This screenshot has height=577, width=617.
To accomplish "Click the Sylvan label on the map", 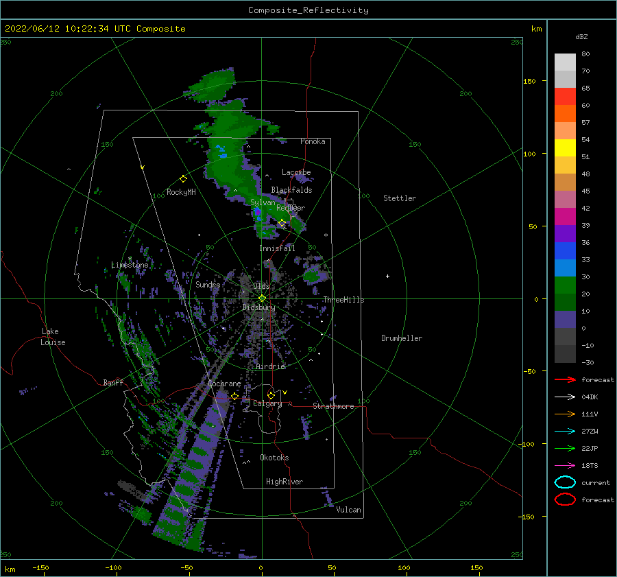I will 263,202.
